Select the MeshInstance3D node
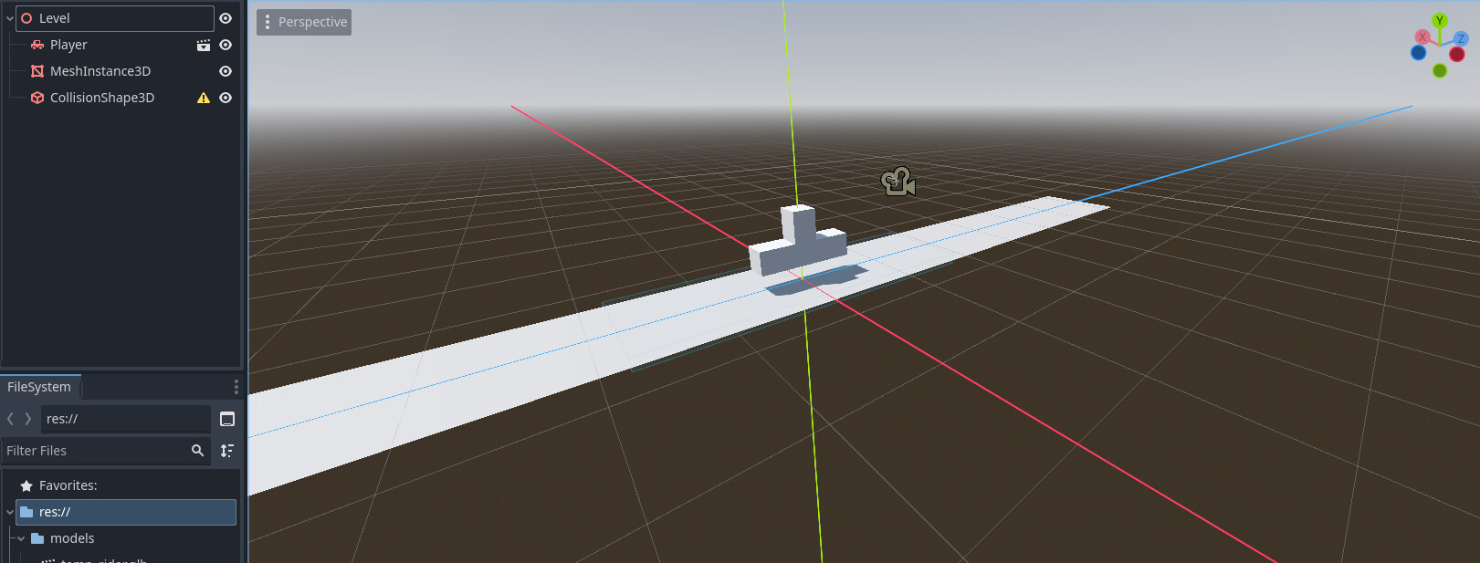The width and height of the screenshot is (1480, 563). (100, 71)
